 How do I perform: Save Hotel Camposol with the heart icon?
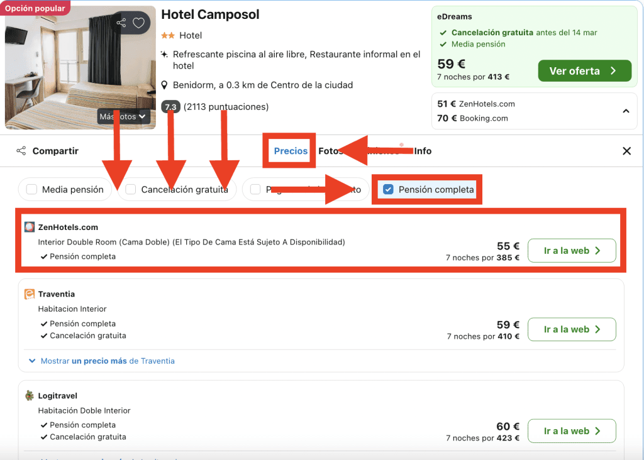pos(138,23)
